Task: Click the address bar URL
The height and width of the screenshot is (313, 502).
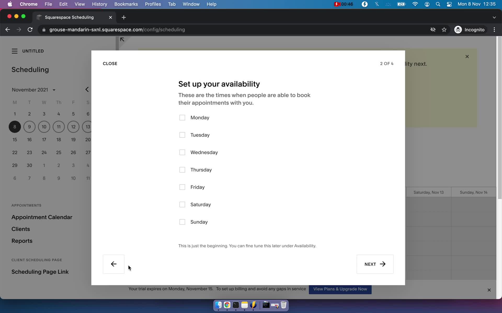Action: pyautogui.click(x=117, y=30)
